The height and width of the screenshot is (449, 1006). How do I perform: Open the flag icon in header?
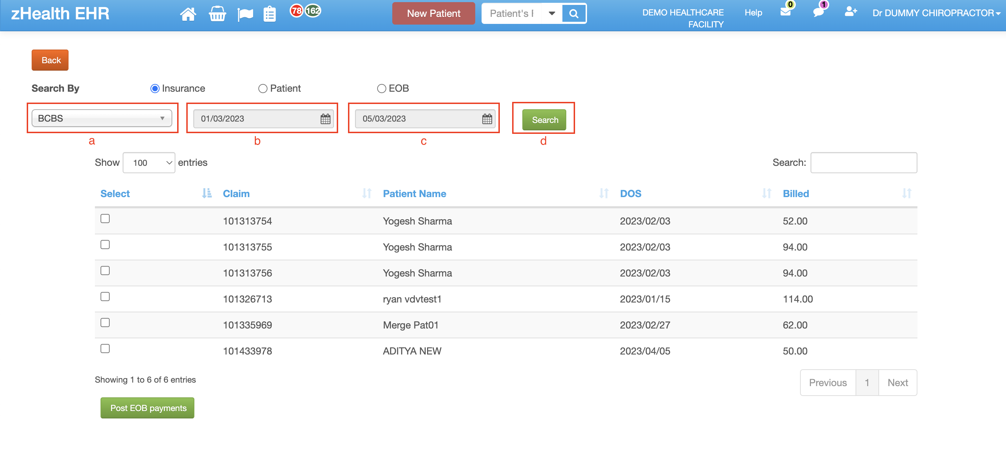pyautogui.click(x=245, y=14)
